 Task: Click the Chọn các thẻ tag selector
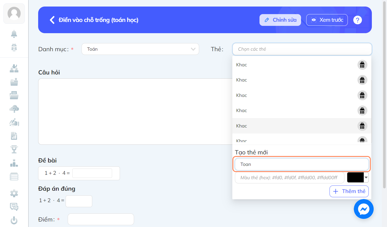click(x=302, y=49)
